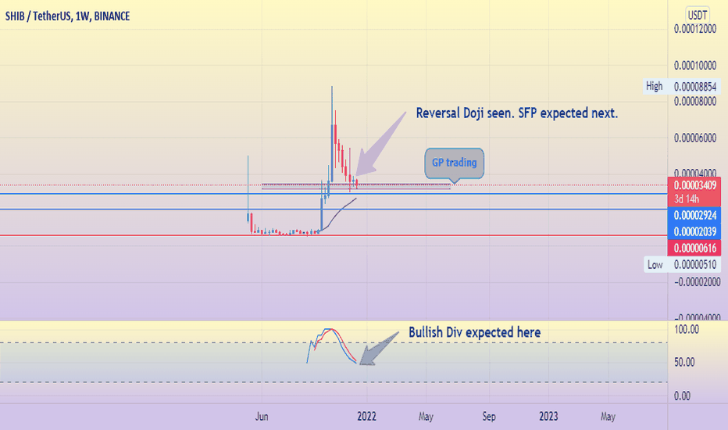Click the Jun time axis label

click(x=262, y=417)
